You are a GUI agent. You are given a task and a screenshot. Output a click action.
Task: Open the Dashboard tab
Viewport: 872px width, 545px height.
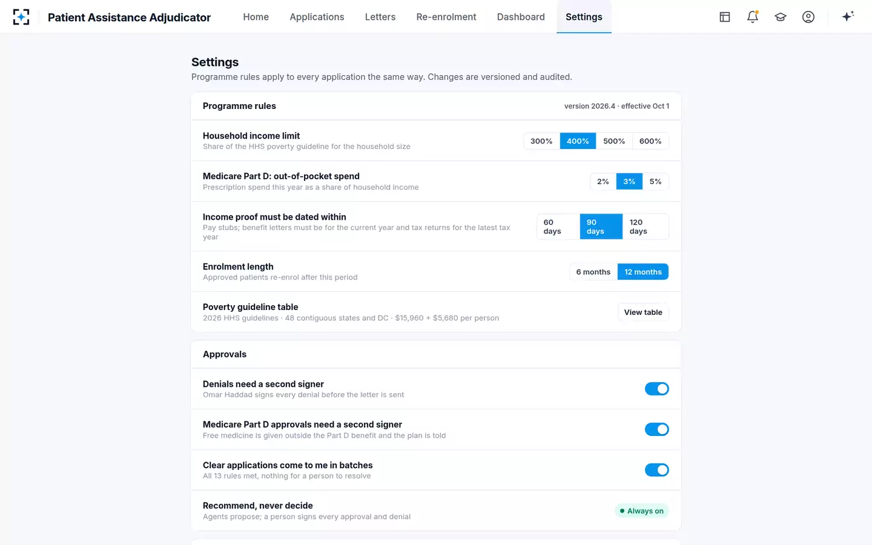pyautogui.click(x=521, y=17)
